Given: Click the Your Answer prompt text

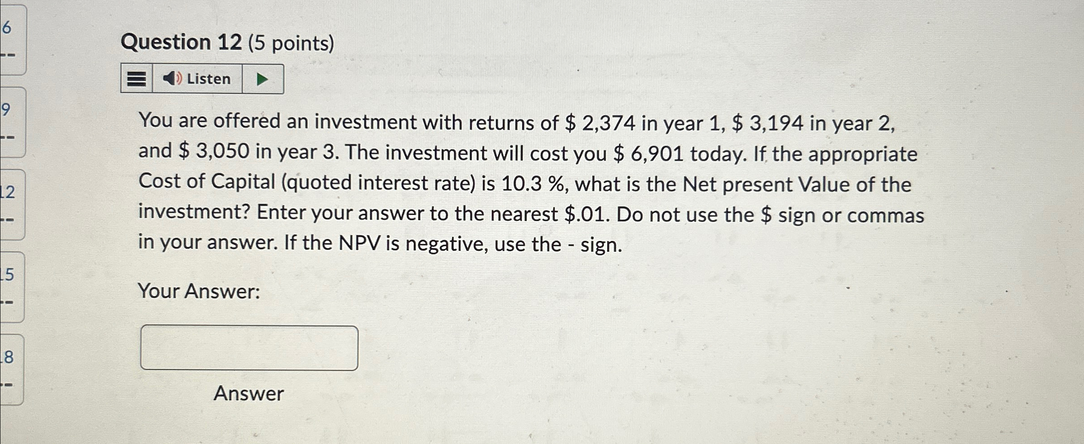Looking at the screenshot, I should click(198, 291).
